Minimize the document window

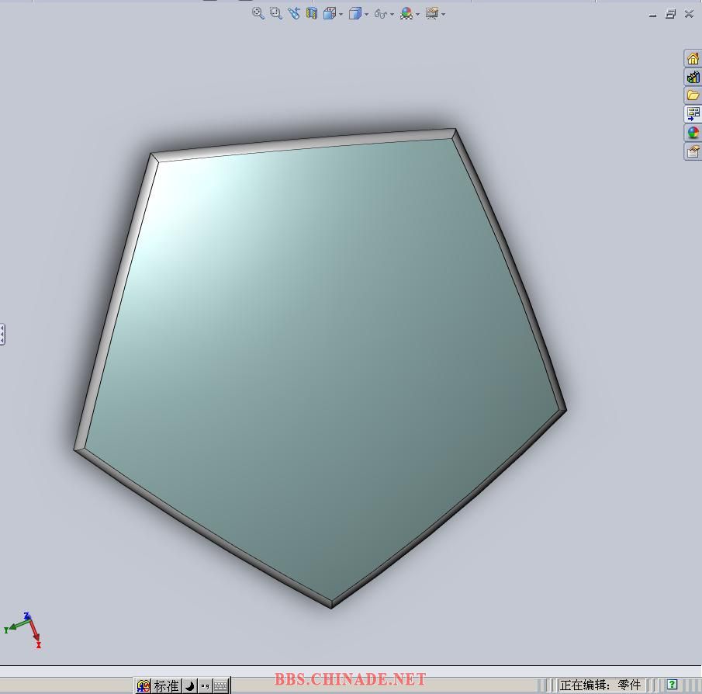tap(652, 15)
